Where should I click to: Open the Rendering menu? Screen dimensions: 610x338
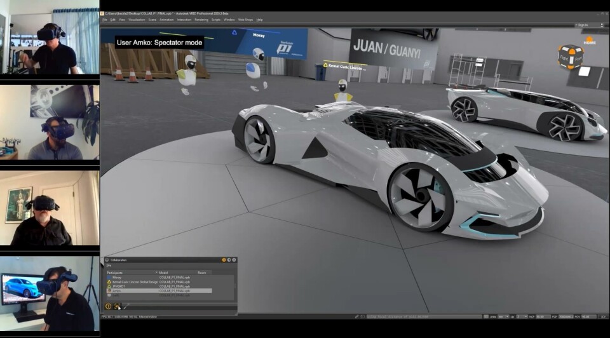pyautogui.click(x=201, y=20)
